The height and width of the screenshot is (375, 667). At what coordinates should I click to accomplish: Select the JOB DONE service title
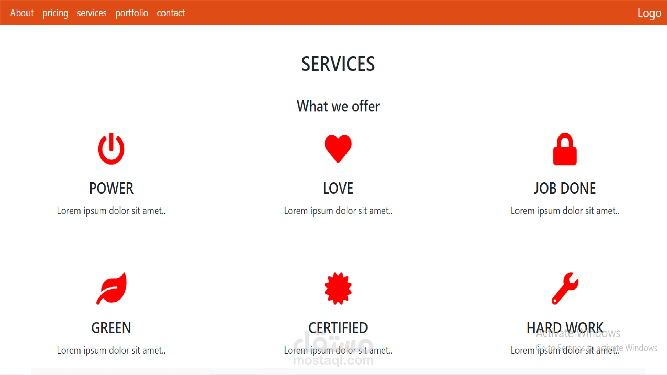click(x=565, y=189)
